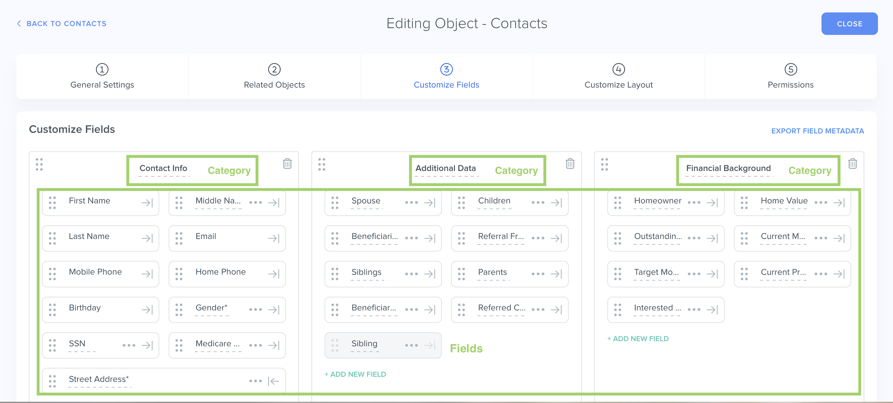The width and height of the screenshot is (893, 403).
Task: Click expand arrow on Homeowner field
Action: click(x=712, y=202)
